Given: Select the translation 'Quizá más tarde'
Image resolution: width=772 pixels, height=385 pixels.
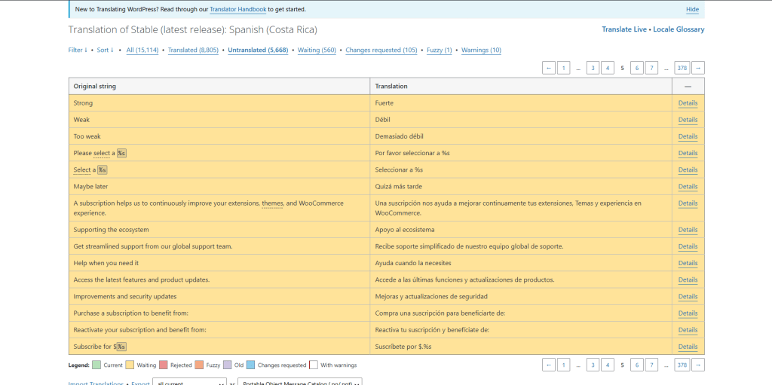Looking at the screenshot, I should 398,187.
